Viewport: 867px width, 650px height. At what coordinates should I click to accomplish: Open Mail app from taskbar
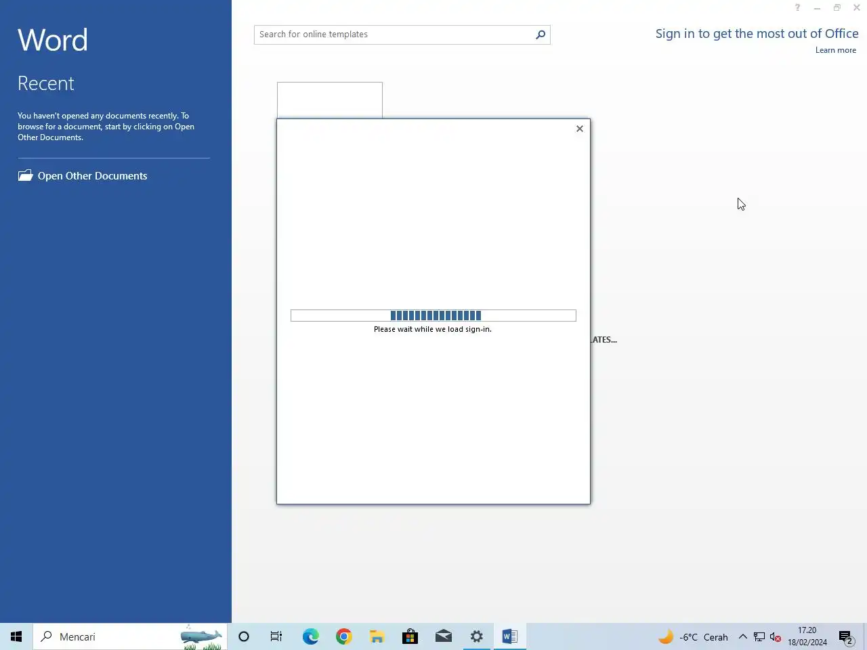(443, 636)
